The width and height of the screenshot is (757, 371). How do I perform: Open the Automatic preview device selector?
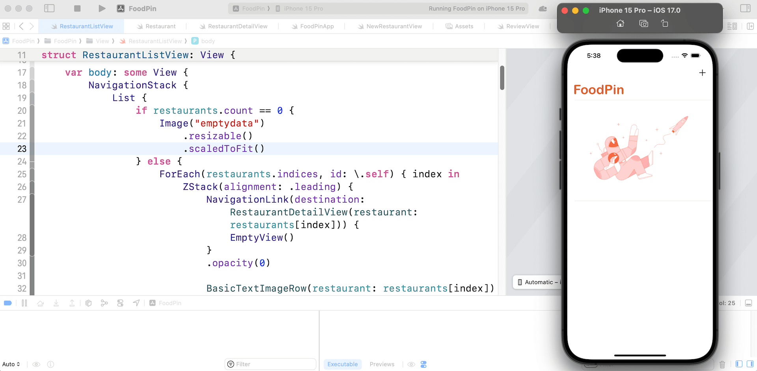click(539, 282)
